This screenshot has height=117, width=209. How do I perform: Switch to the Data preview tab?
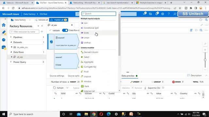tap(128, 76)
